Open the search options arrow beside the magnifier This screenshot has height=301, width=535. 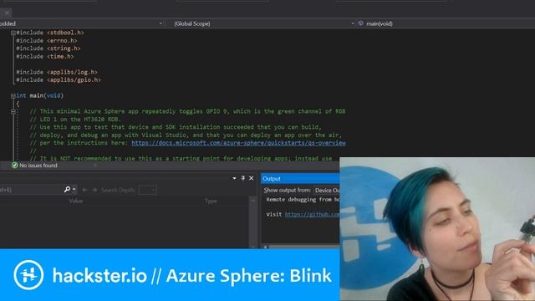pos(74,190)
